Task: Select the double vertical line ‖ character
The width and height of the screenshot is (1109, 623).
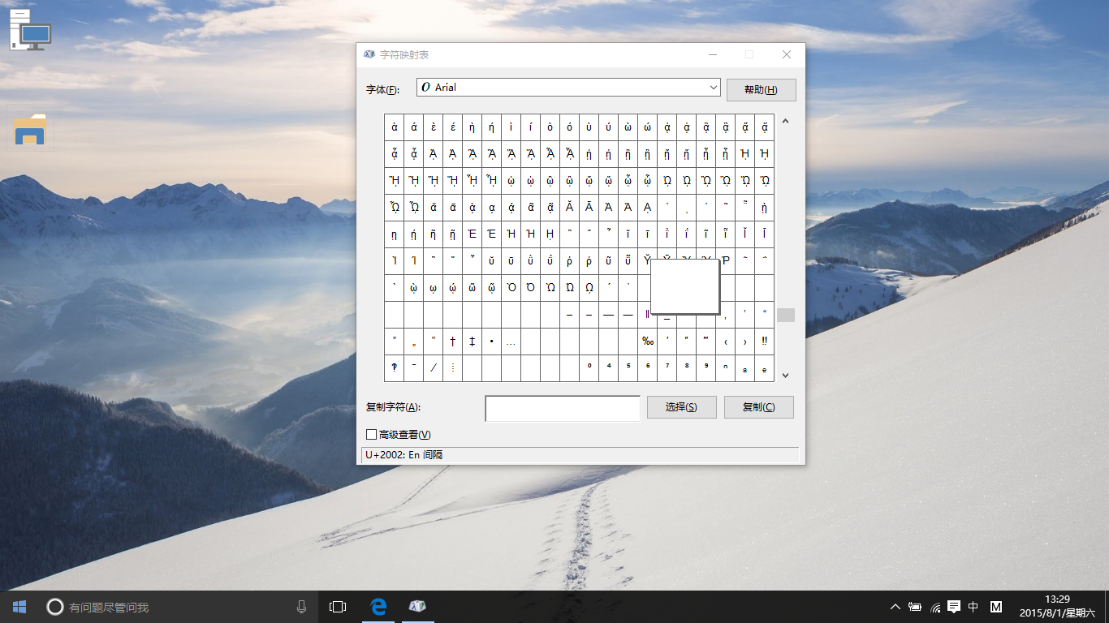Action: point(647,315)
